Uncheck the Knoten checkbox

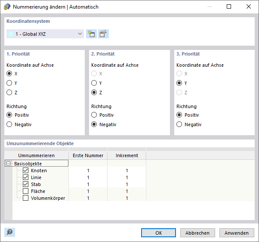pos(25,171)
